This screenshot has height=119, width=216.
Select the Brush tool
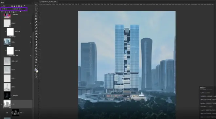(36, 28)
